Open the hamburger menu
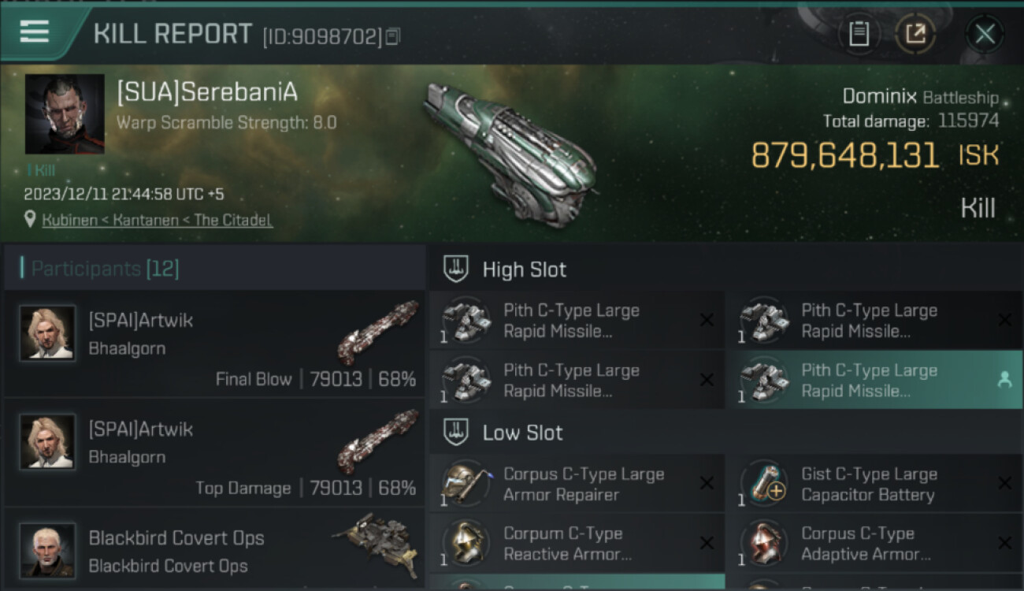The width and height of the screenshot is (1024, 591). pyautogui.click(x=35, y=32)
